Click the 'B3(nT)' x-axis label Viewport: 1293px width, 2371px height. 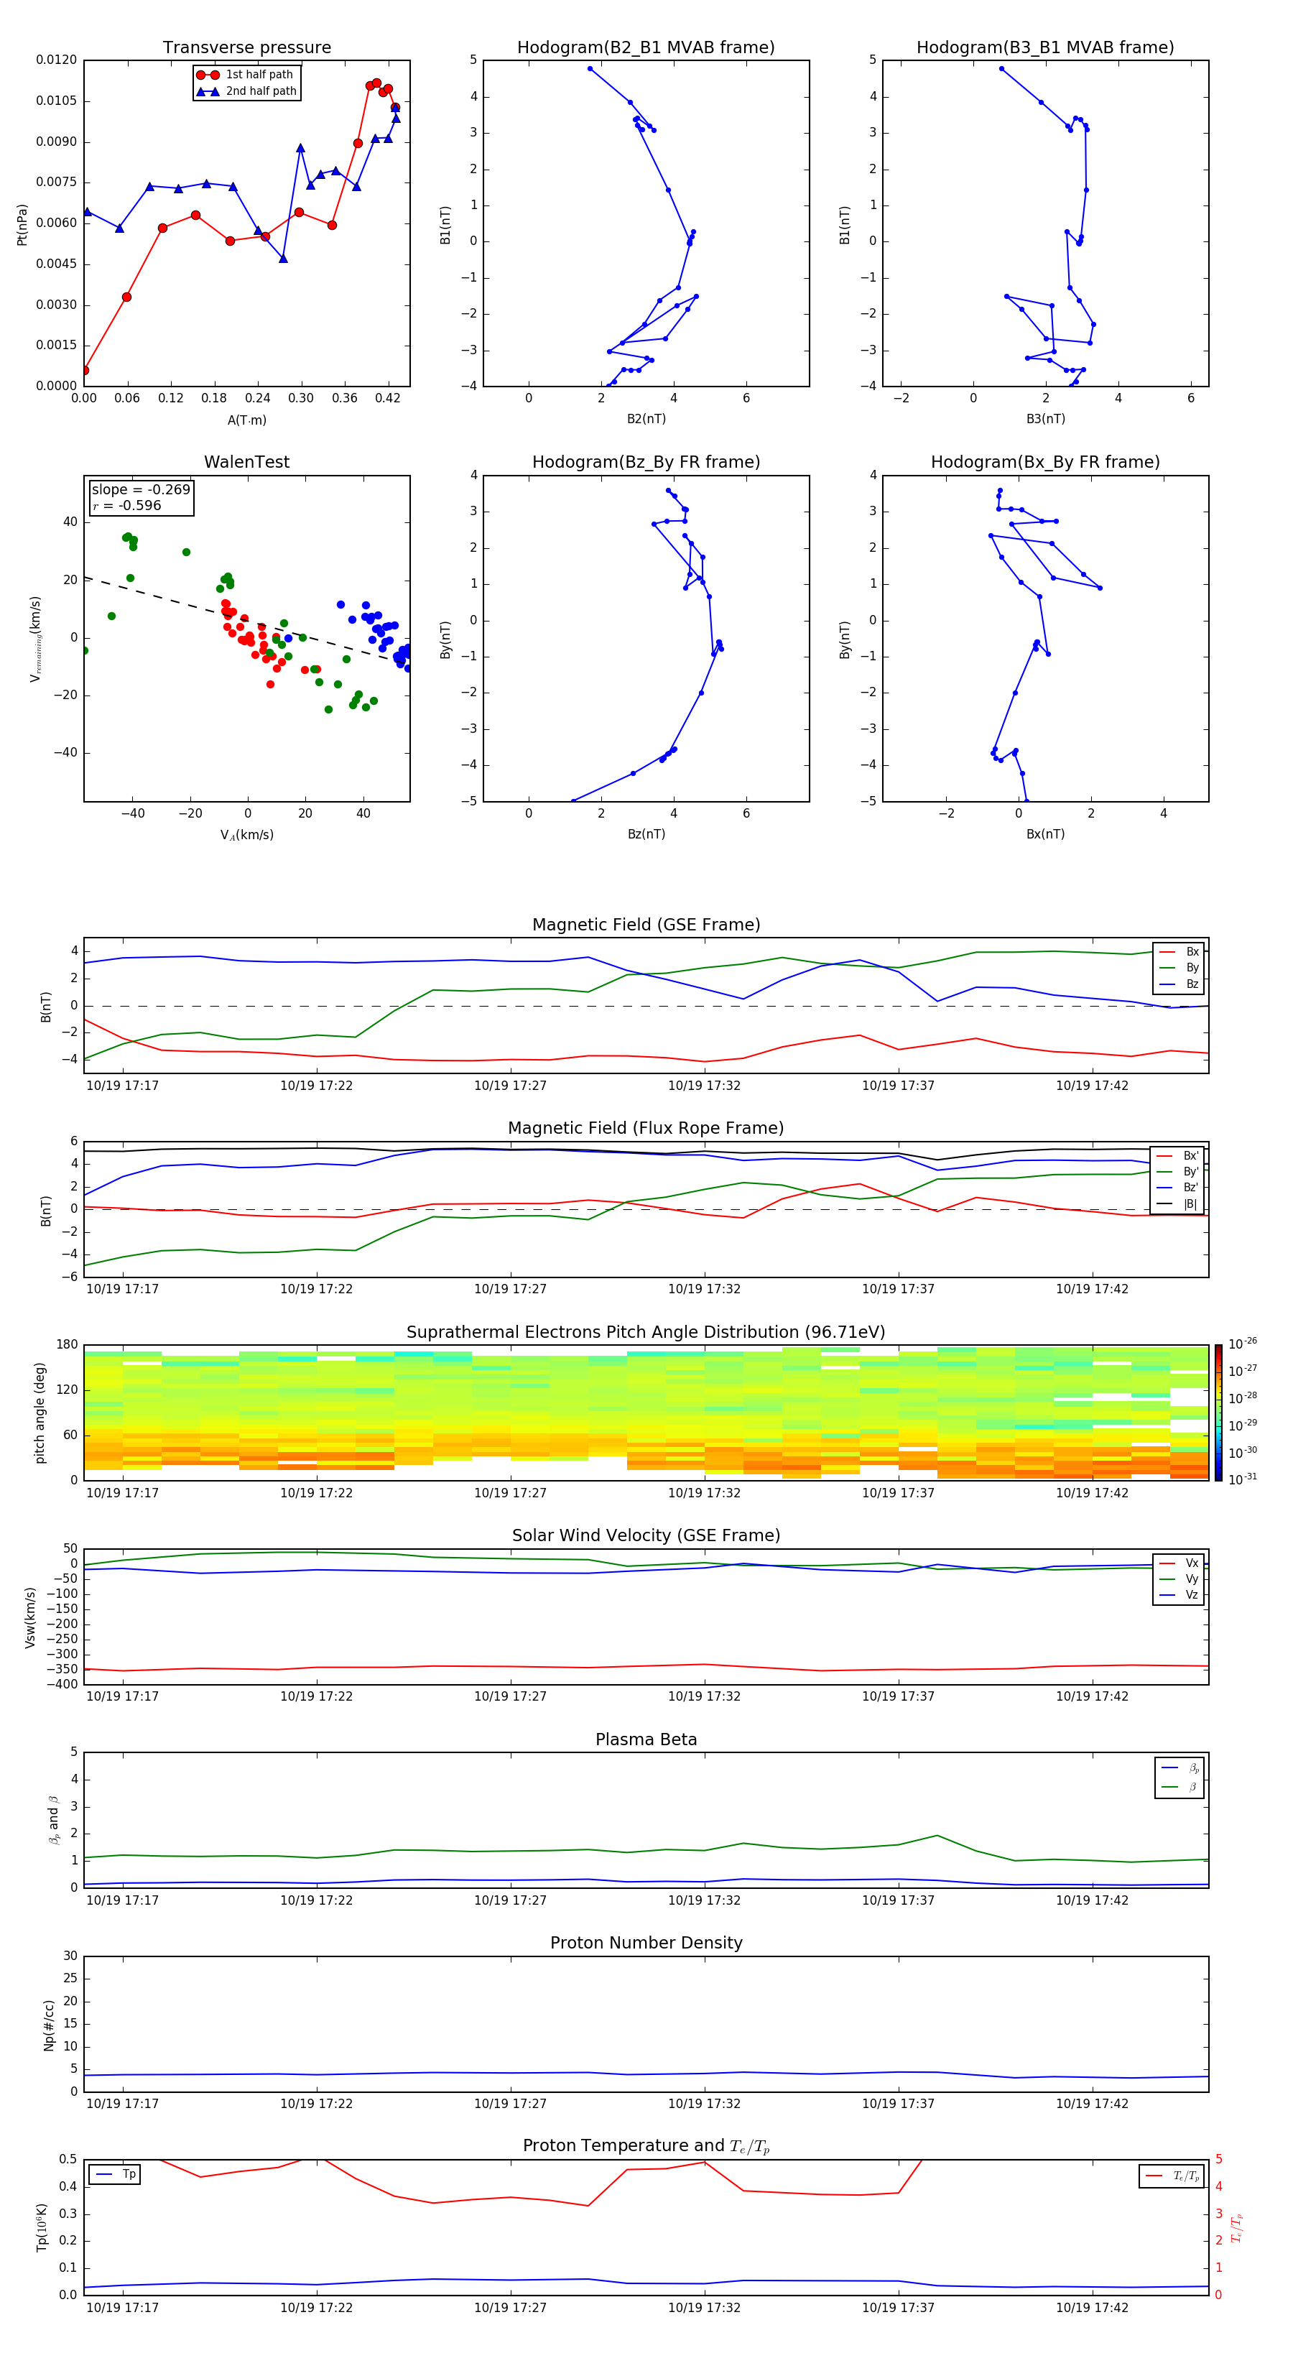pyautogui.click(x=1045, y=419)
